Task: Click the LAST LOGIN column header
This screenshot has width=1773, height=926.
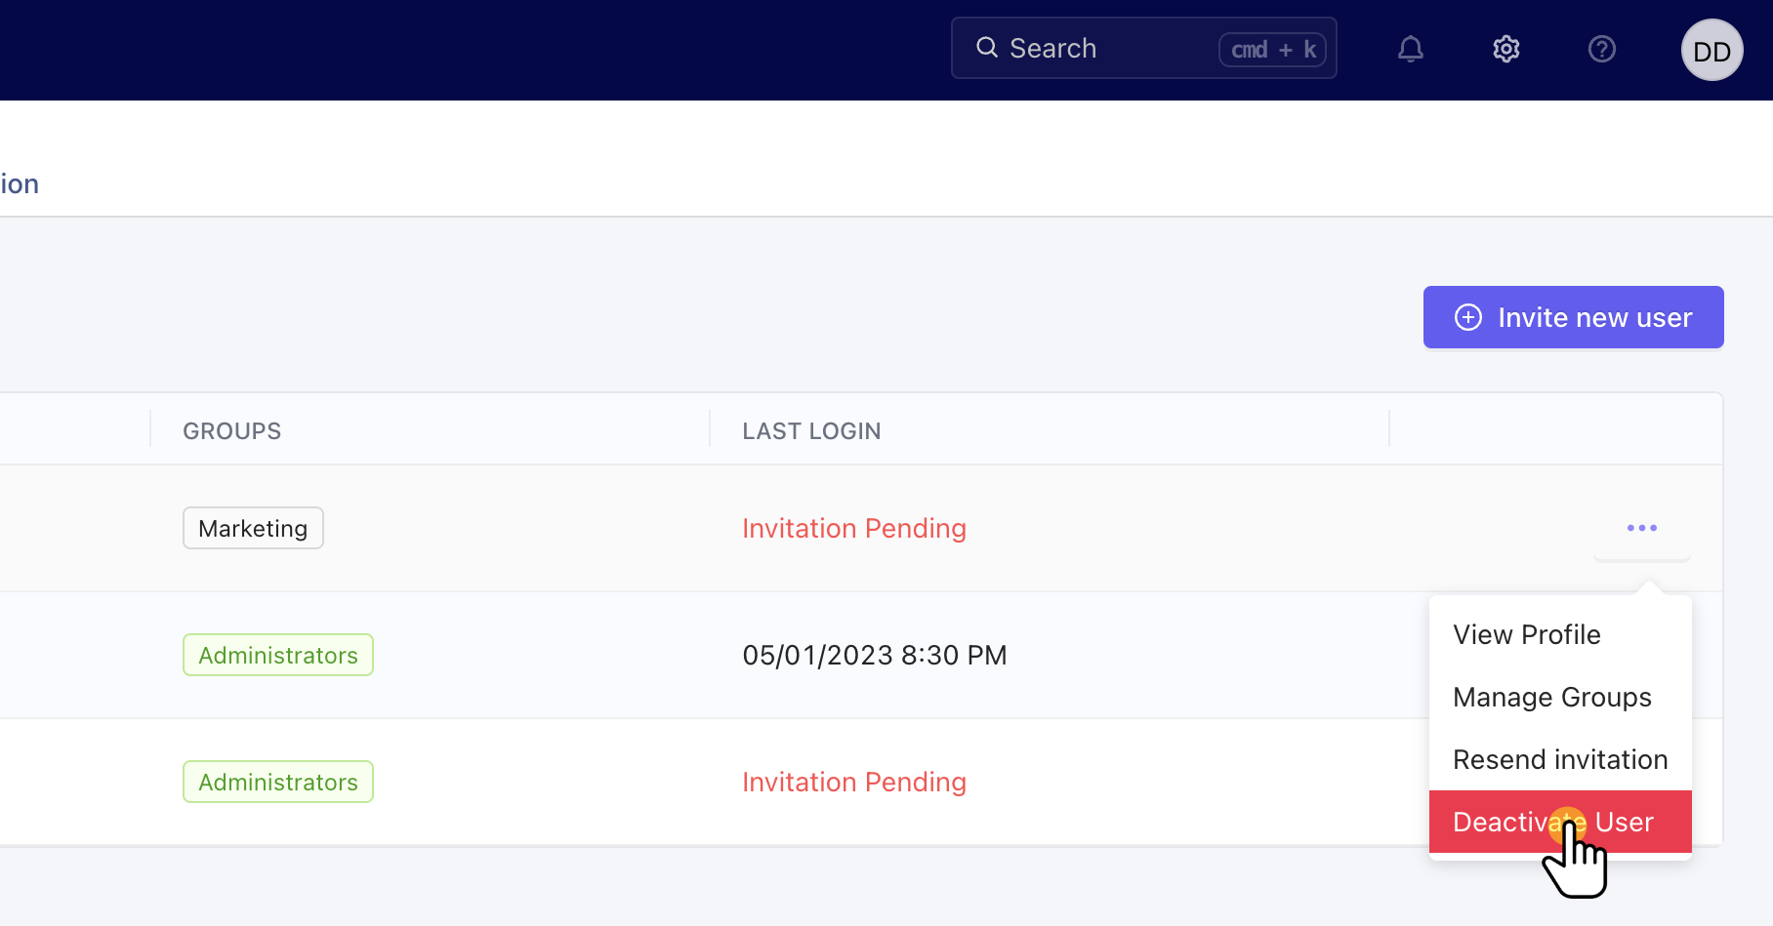Action: coord(811,431)
